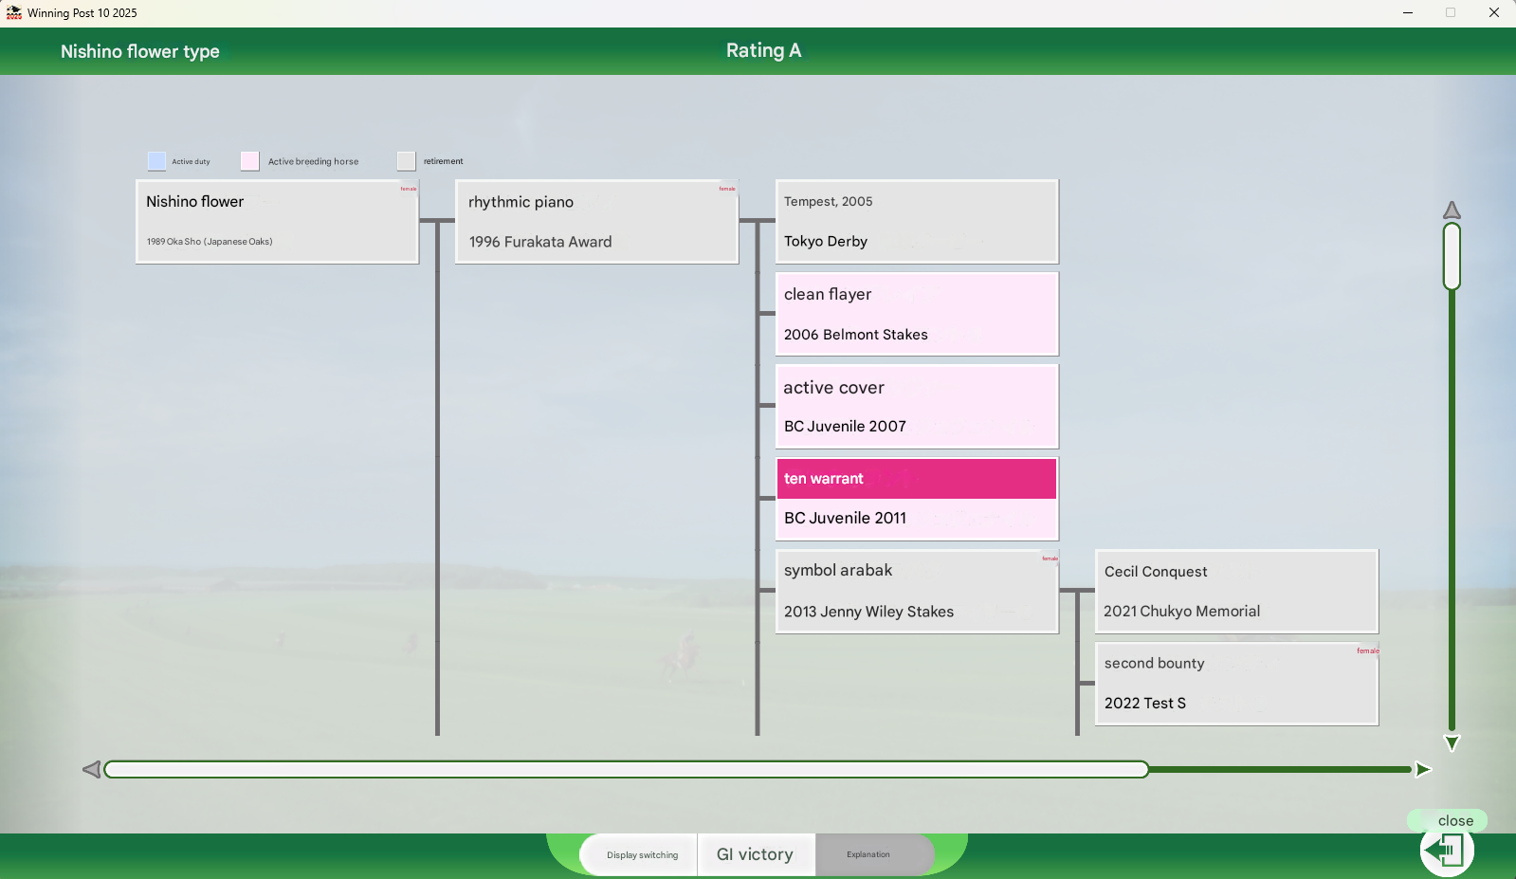Click the close exit-door icon
Screen dimensions: 1516x879
coord(1446,850)
